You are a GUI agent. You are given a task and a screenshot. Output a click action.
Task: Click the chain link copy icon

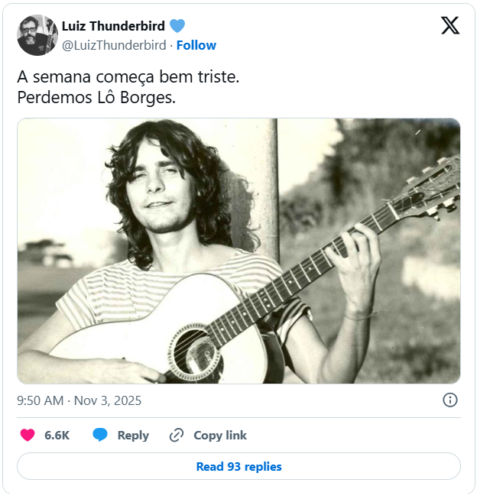177,435
